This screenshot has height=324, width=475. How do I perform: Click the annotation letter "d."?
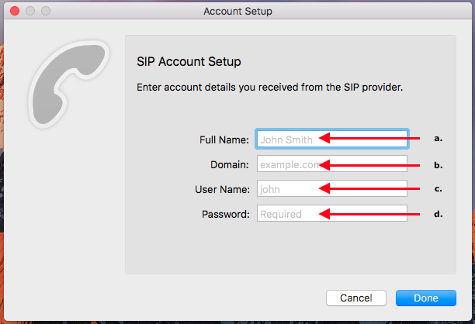[438, 214]
